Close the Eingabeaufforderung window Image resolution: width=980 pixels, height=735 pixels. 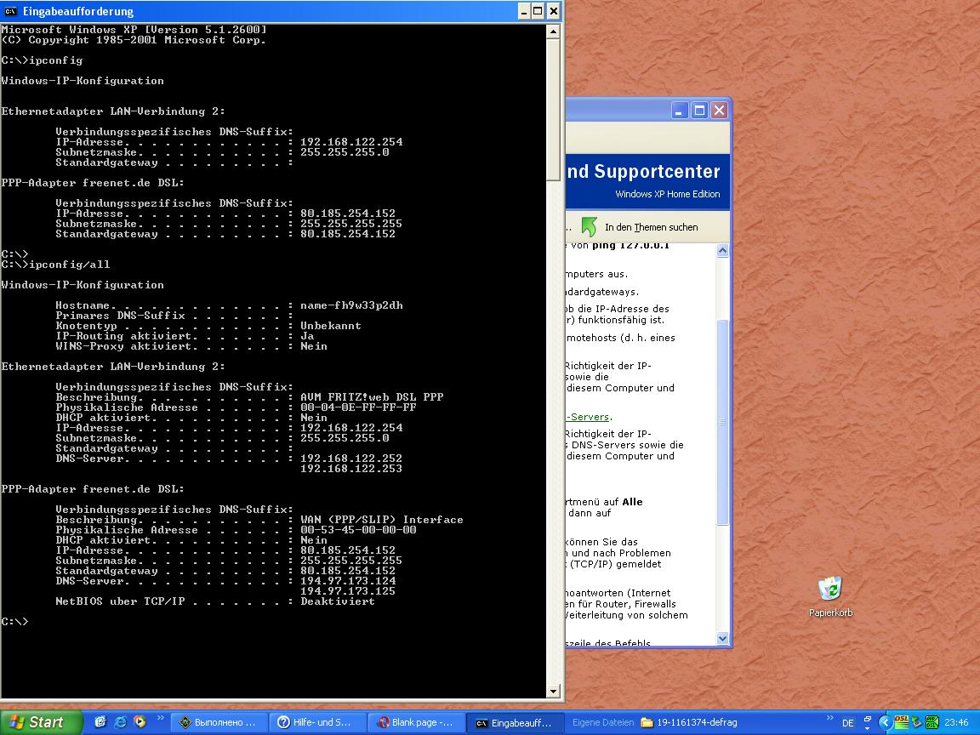tap(553, 11)
